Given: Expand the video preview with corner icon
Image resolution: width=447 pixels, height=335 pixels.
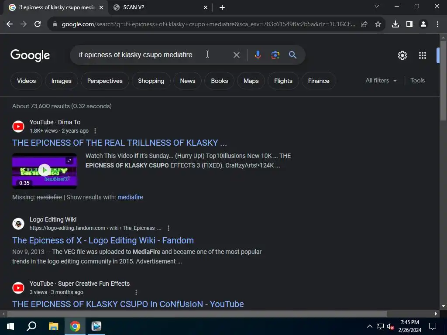Looking at the screenshot, I should 69,161.
